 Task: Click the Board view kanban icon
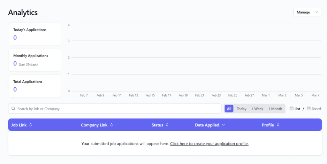309,108
